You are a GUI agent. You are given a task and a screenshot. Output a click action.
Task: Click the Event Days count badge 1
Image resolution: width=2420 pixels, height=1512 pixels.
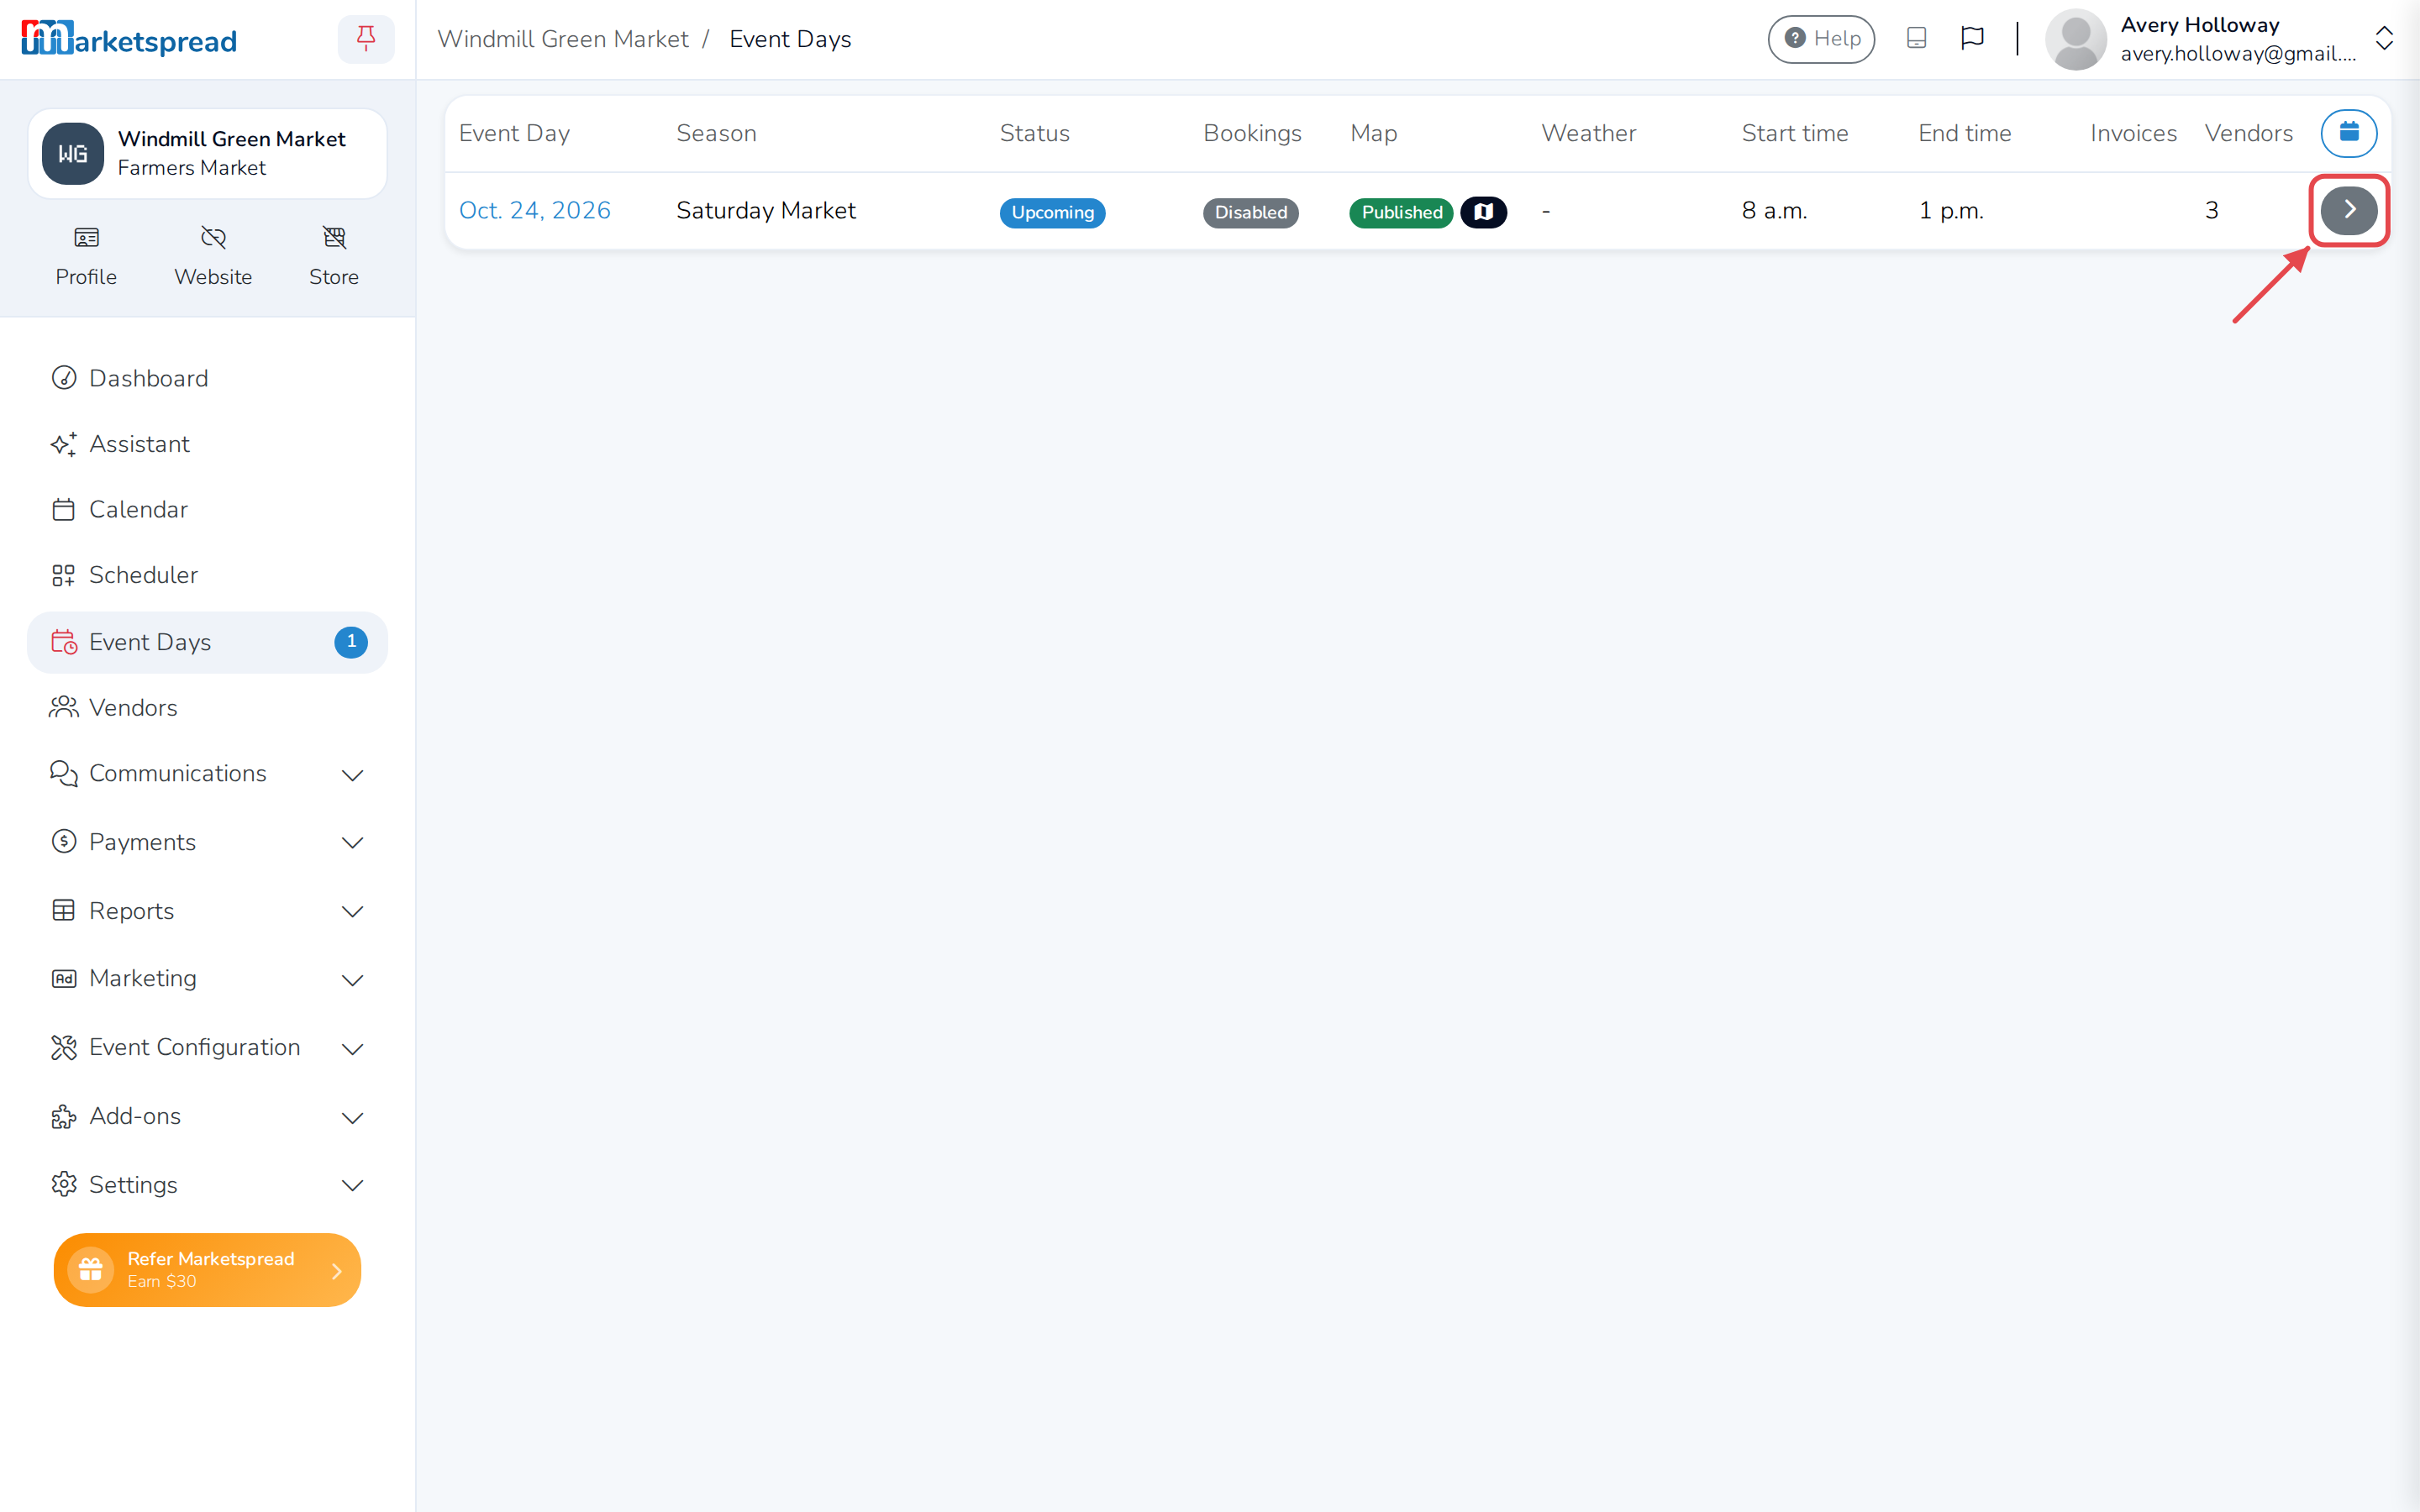[x=351, y=642]
